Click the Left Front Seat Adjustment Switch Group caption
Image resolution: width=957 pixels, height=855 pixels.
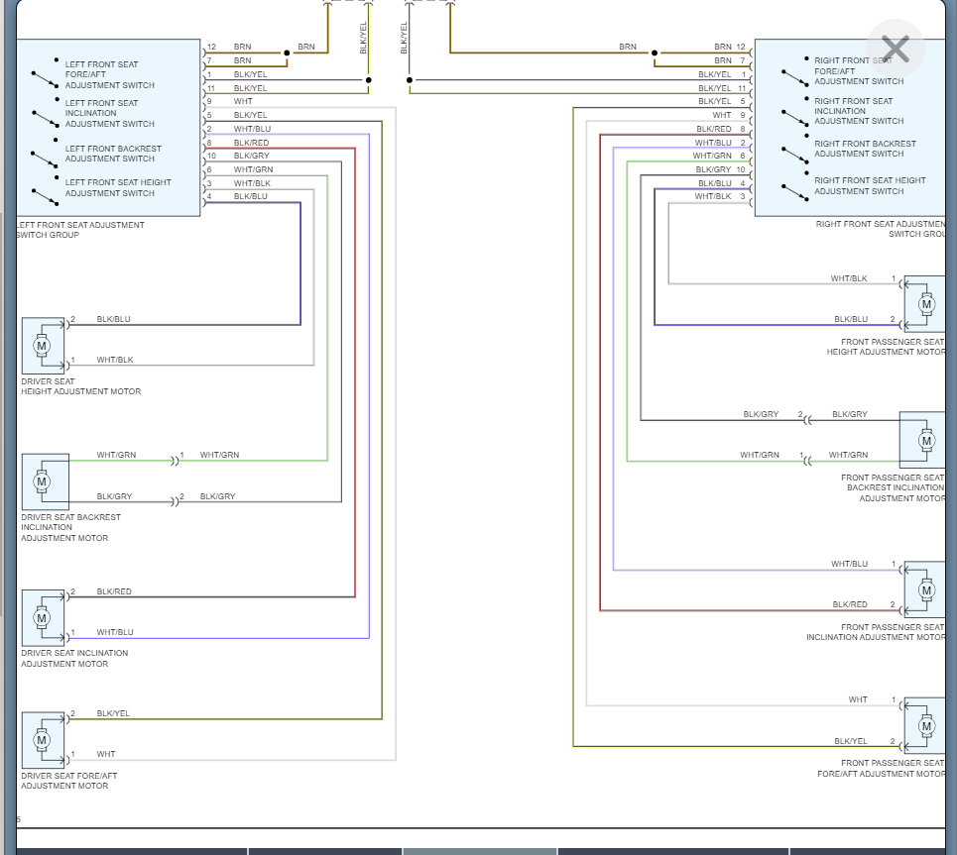tap(80, 230)
